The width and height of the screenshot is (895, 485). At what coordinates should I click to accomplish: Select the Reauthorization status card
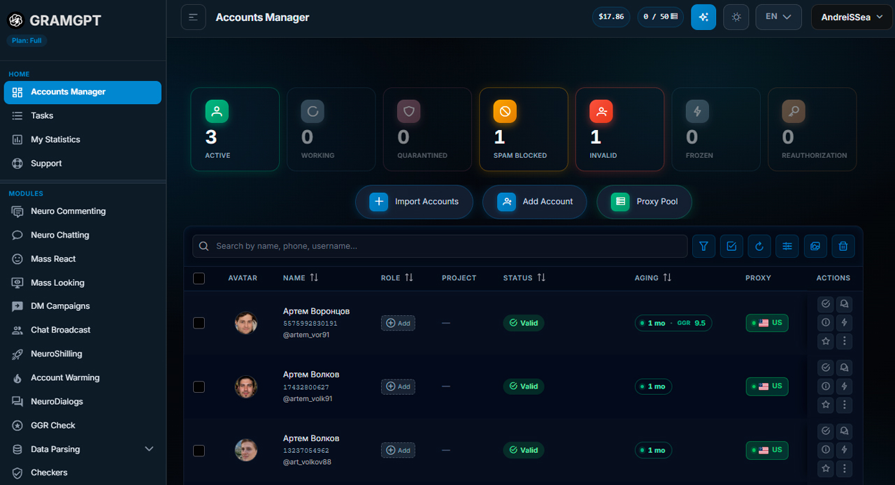coord(812,129)
